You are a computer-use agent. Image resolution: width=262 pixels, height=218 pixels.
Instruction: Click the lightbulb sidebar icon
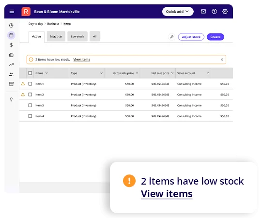[11, 99]
